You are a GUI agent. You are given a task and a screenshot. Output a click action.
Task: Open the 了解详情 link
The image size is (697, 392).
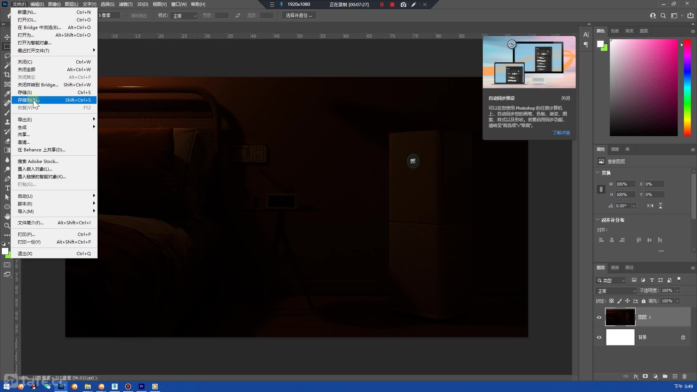pyautogui.click(x=561, y=133)
